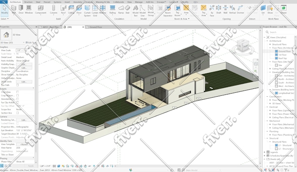297x172 pixels.
Task: Go to the Massing & Site tab
Action: coord(103,2)
